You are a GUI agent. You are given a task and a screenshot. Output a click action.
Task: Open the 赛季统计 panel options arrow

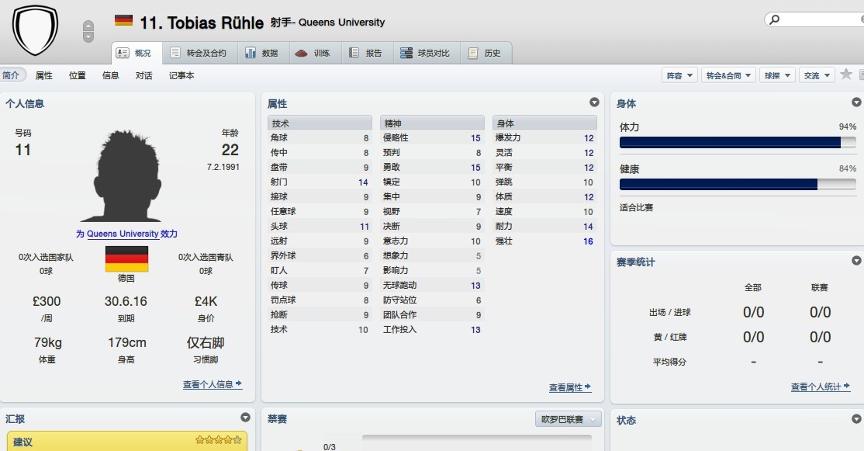pos(856,261)
